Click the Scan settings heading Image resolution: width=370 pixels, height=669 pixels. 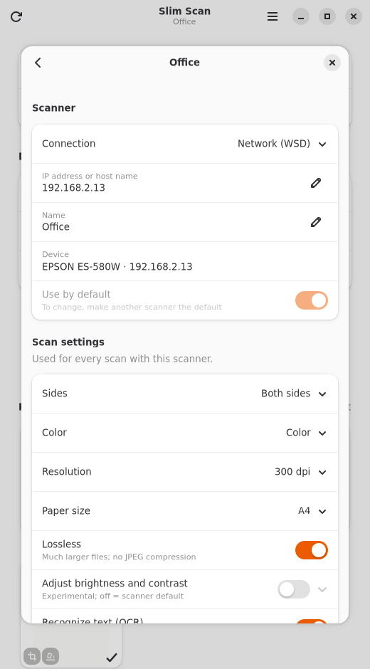tap(68, 342)
